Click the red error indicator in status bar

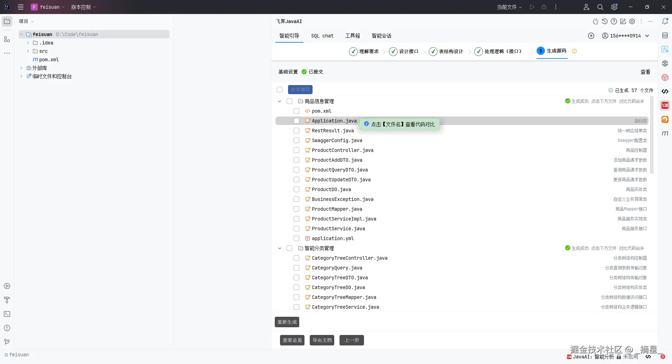tap(663, 357)
